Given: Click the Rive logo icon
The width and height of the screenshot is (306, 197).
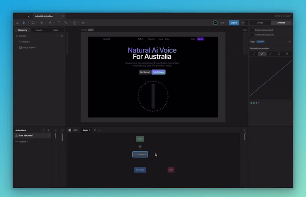Looking at the screenshot, I should [28, 16].
